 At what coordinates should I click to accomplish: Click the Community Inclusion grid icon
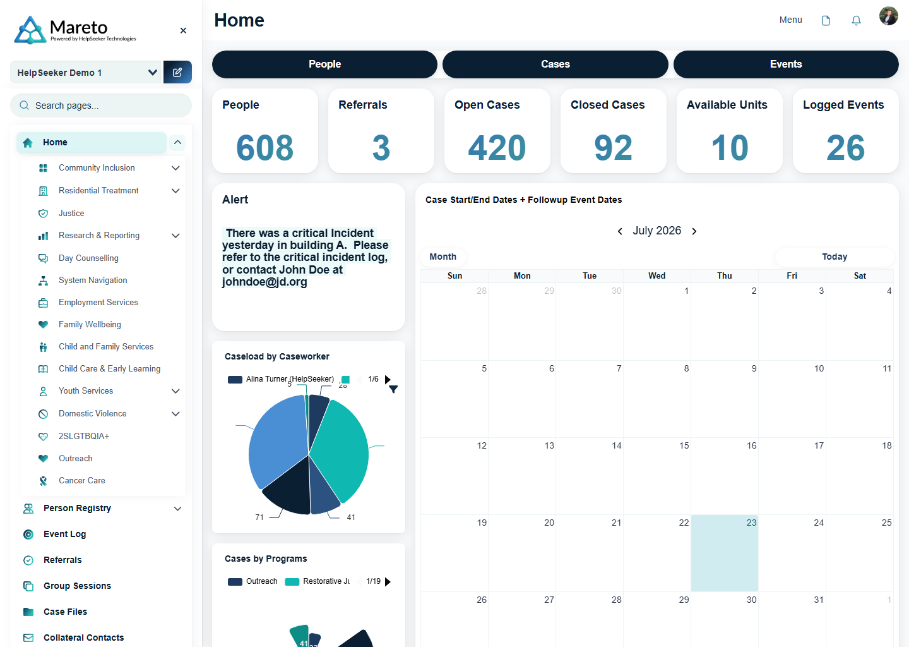(43, 168)
